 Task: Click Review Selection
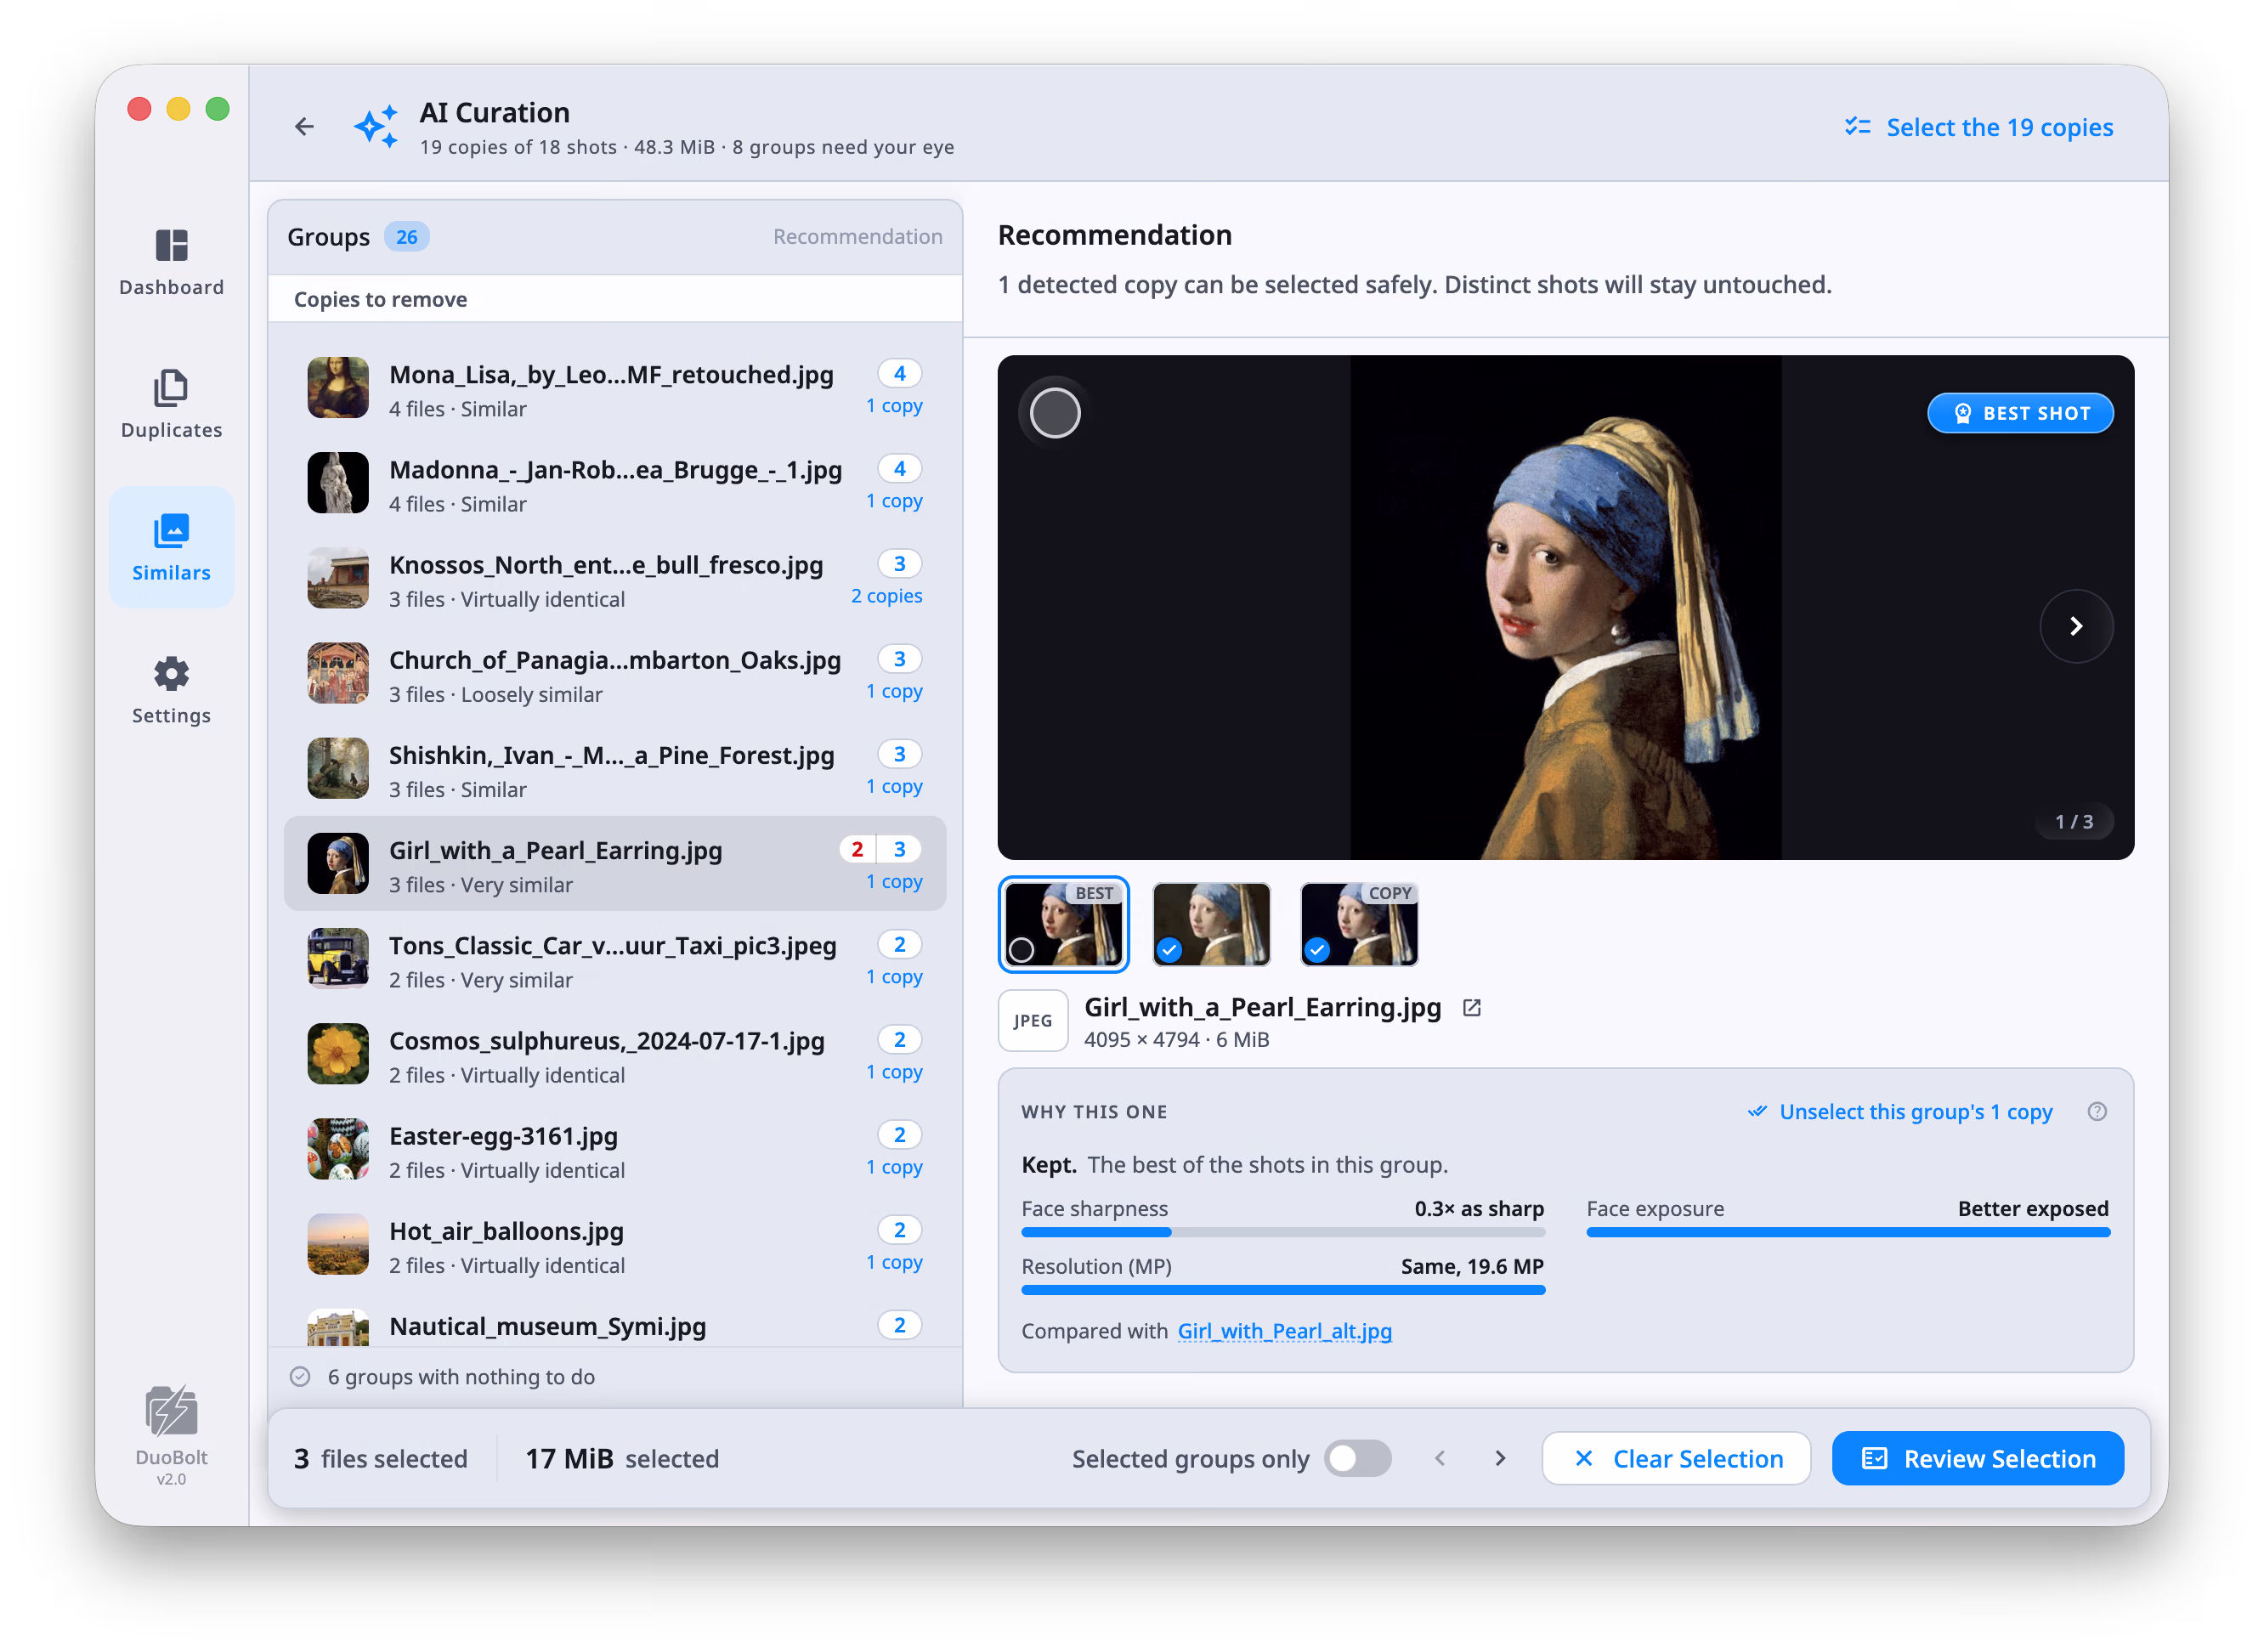click(1977, 1458)
